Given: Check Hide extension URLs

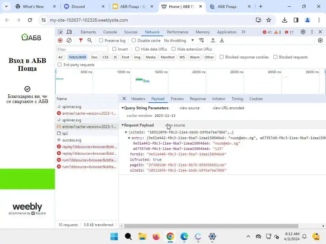Looking at the screenshot, I should click(x=174, y=49).
